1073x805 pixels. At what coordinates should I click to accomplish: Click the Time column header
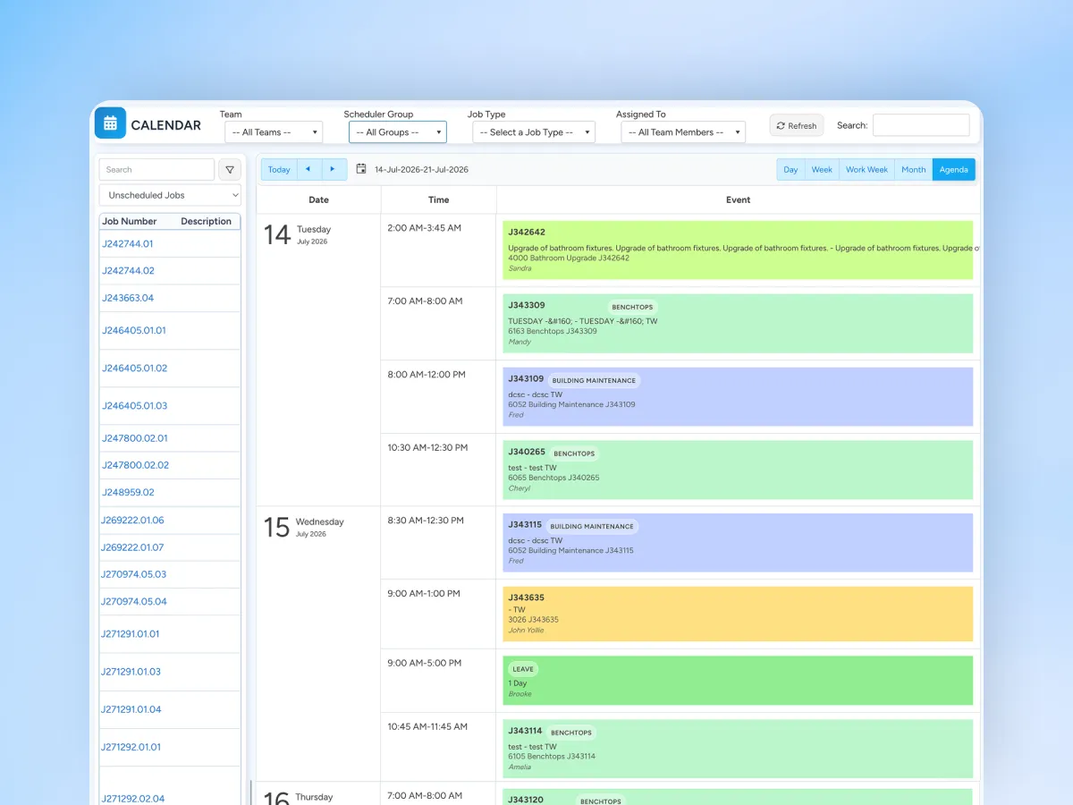[x=438, y=199]
